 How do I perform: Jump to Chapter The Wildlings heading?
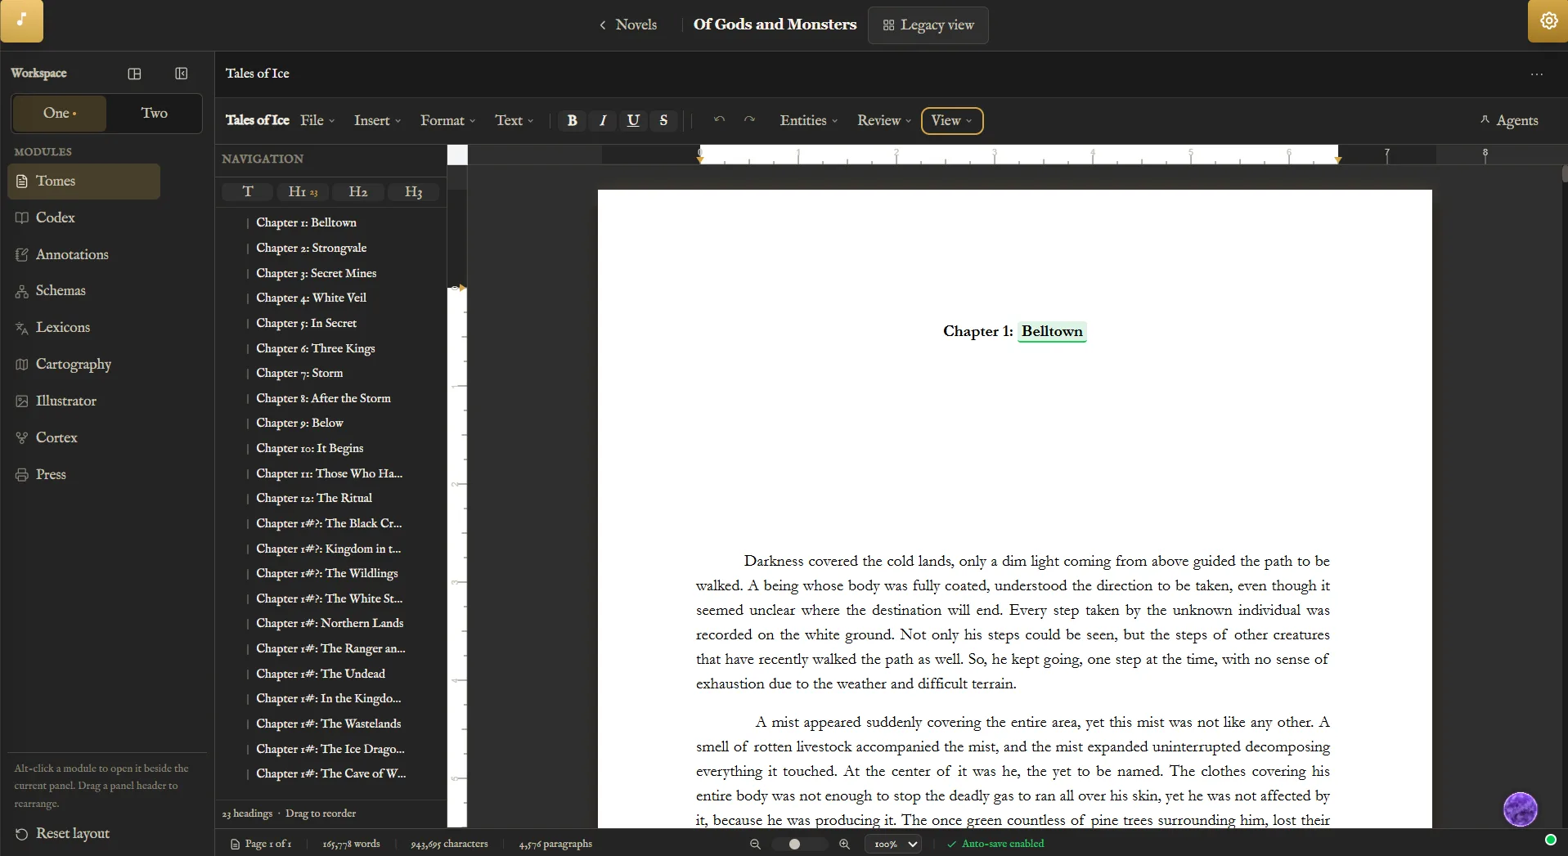(x=327, y=573)
